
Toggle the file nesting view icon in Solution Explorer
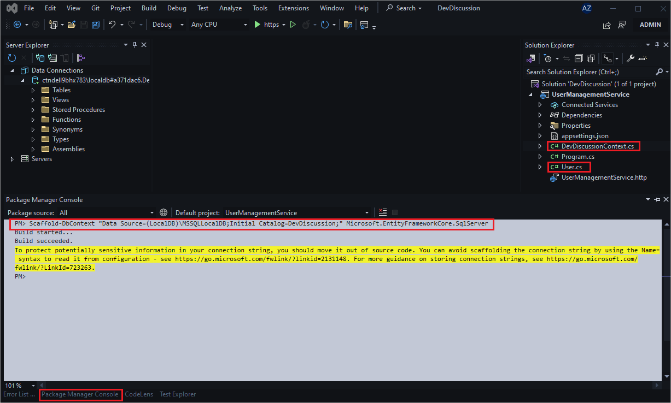607,58
